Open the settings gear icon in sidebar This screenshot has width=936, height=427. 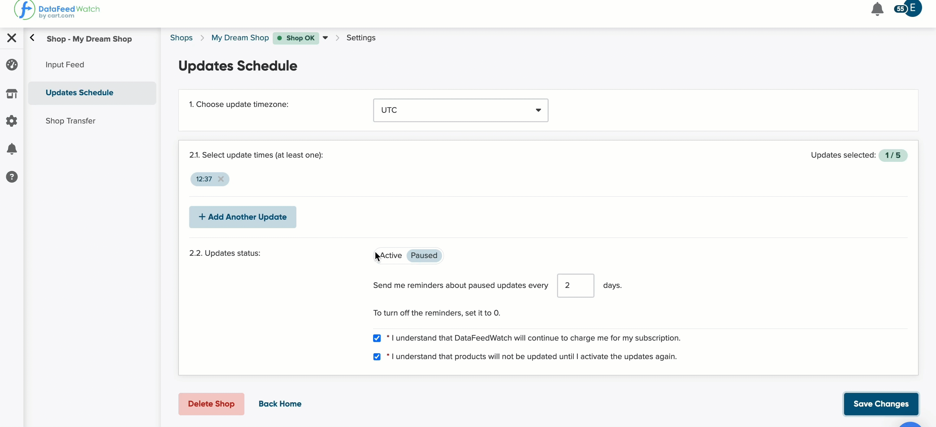point(12,121)
